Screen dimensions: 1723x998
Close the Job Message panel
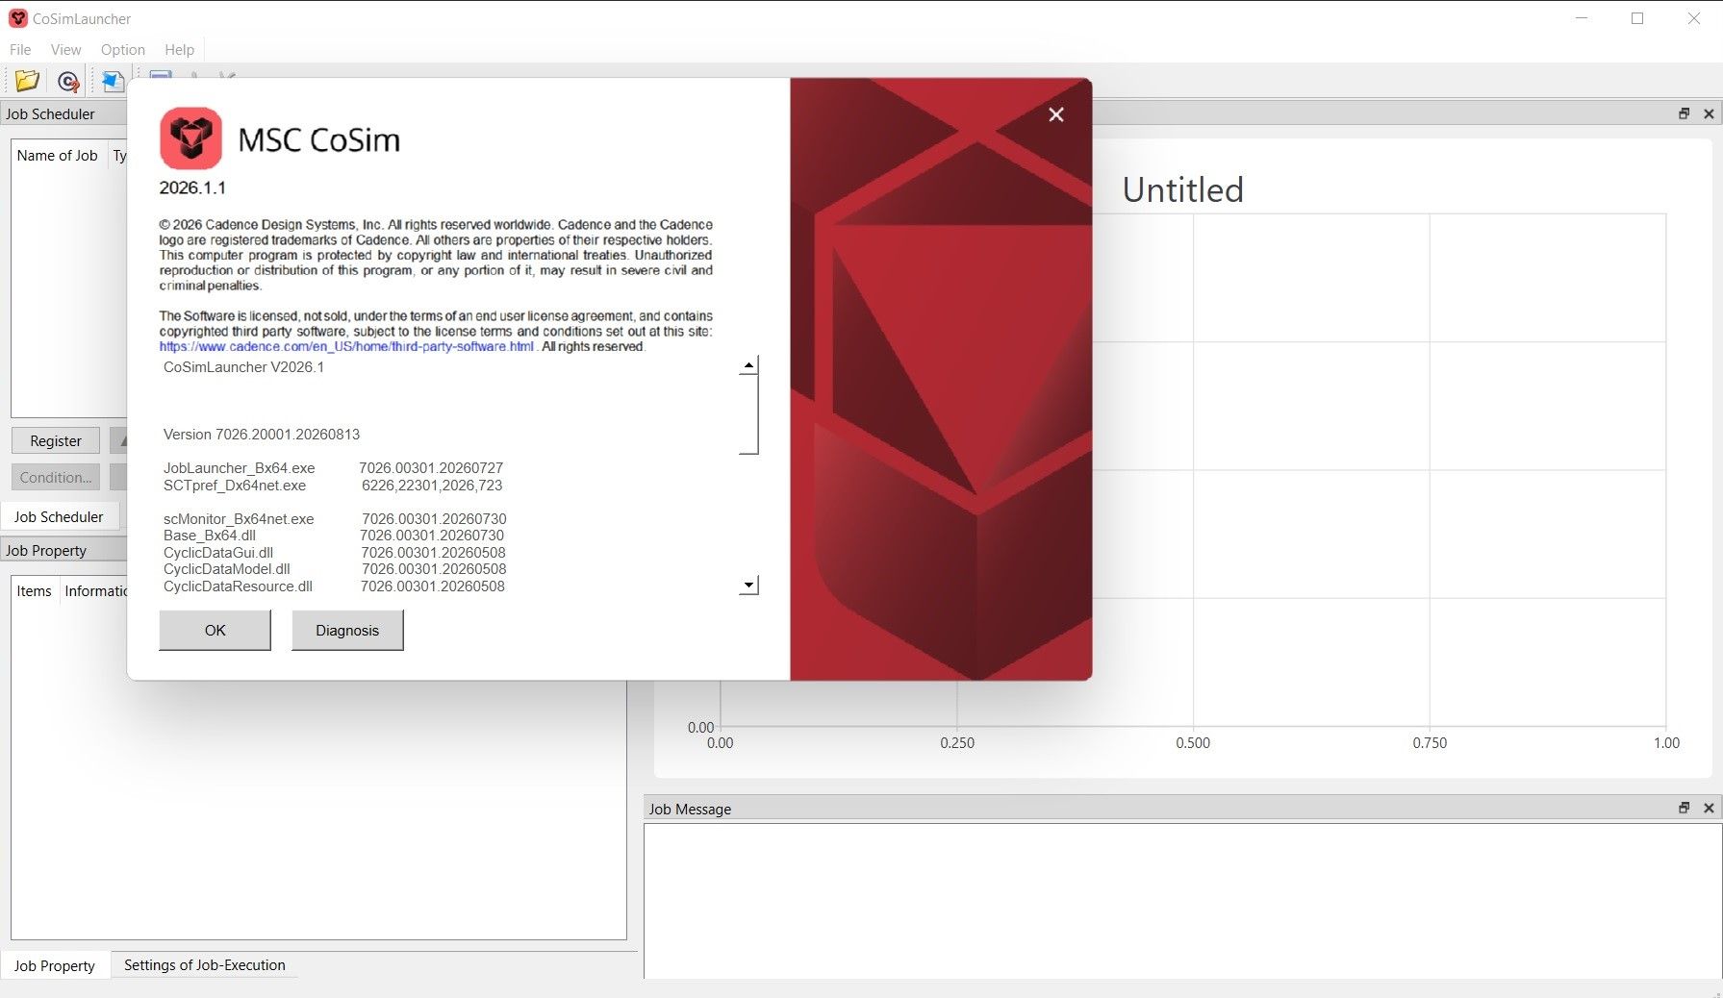[1709, 809]
